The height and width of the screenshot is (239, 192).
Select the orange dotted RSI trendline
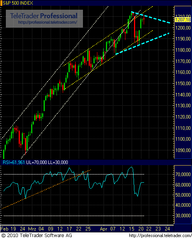click(46, 189)
